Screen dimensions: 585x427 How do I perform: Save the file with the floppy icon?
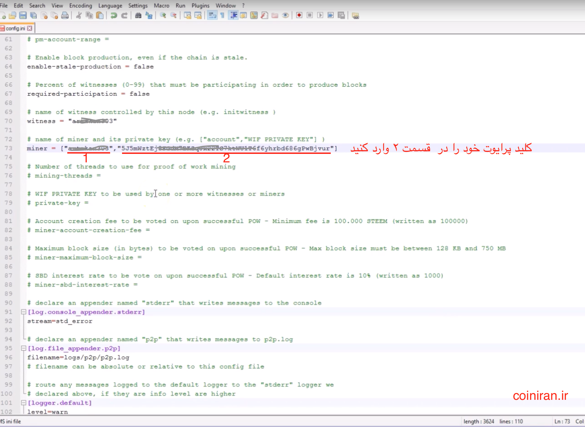click(23, 15)
